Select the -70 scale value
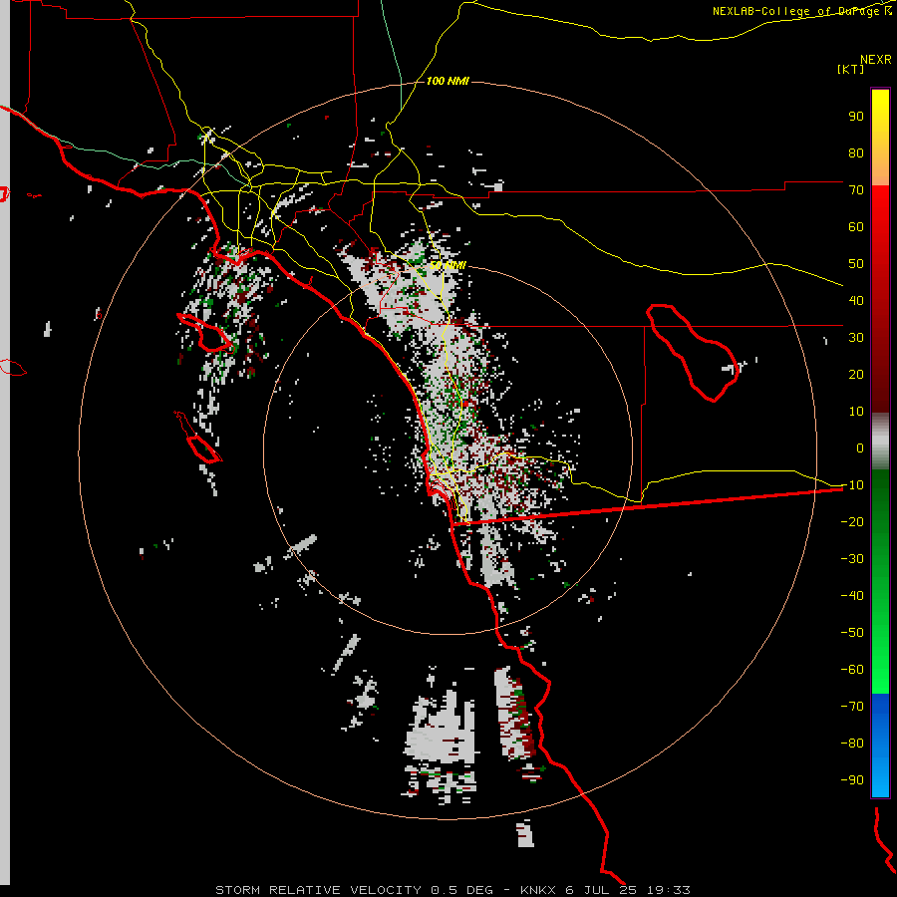Image resolution: width=897 pixels, height=897 pixels. [852, 707]
